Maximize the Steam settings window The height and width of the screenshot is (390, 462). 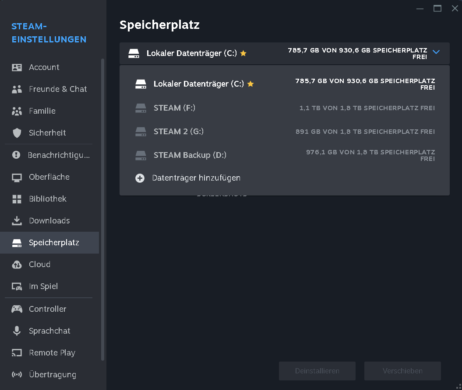pos(437,9)
